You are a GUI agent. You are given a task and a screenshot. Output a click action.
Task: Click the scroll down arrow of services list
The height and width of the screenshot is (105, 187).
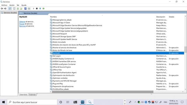pyautogui.click(x=186, y=89)
